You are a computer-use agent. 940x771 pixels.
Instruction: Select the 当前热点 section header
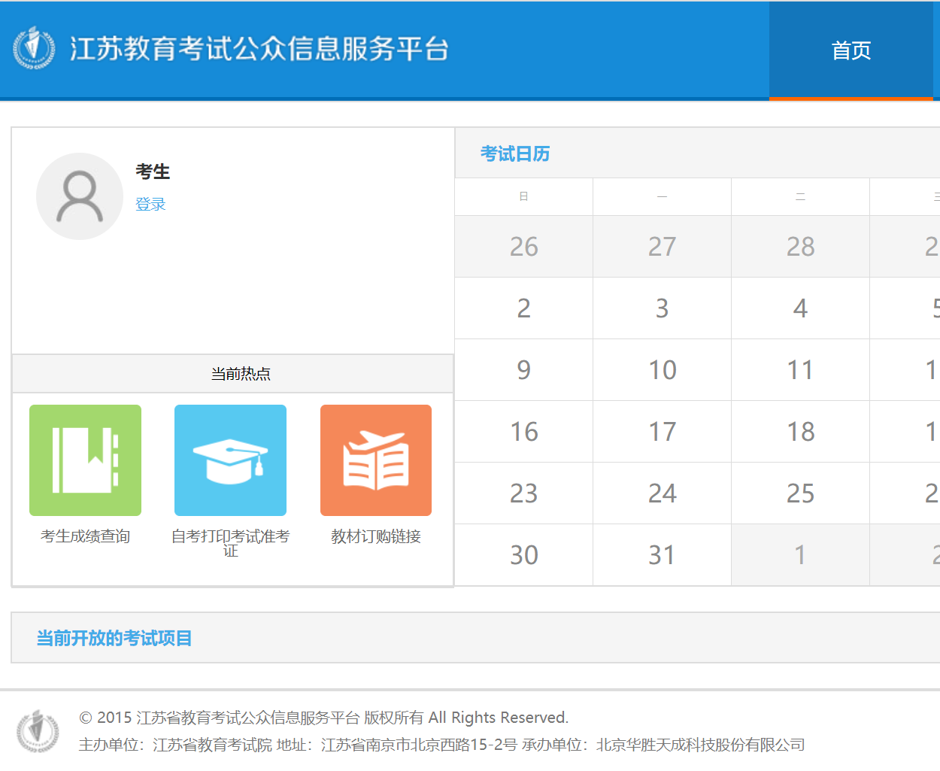(241, 374)
